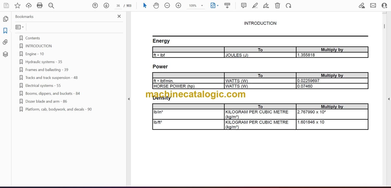Click the zoom out minus icon
The image size is (391, 188).
tap(167, 5)
